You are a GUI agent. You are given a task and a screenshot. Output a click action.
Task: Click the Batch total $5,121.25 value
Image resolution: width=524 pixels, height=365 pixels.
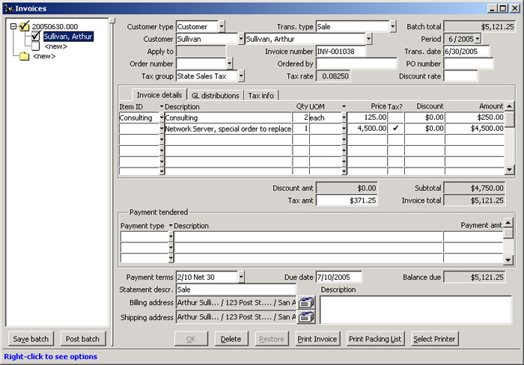[479, 26]
